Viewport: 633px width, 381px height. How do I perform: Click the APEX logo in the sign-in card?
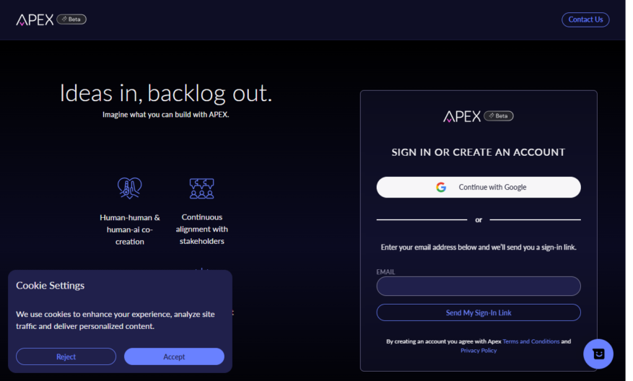[462, 117]
